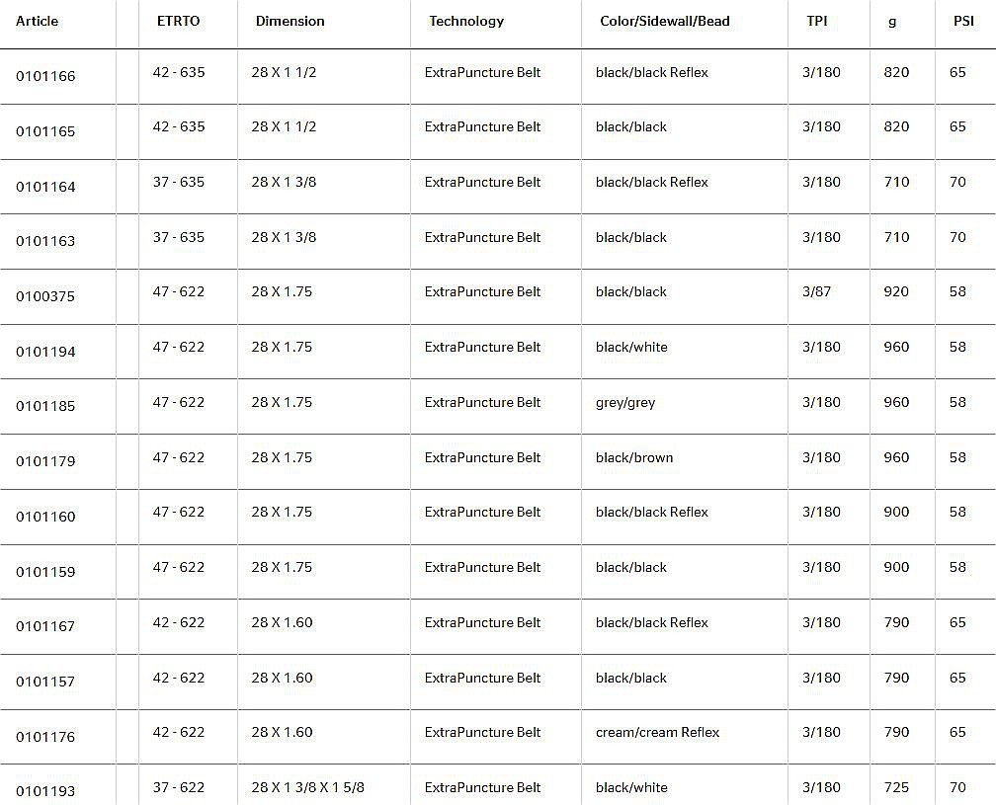Image resolution: width=996 pixels, height=805 pixels.
Task: Open article number 0101164
Action: [45, 187]
